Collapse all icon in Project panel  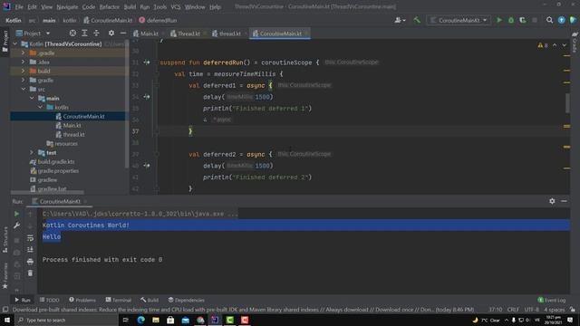click(96, 34)
